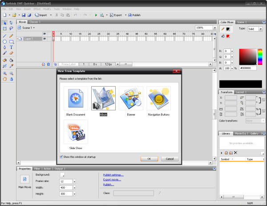Open the Publish settings link
Screen dimensions: 267x206
coord(113,175)
